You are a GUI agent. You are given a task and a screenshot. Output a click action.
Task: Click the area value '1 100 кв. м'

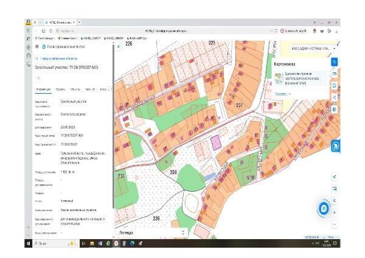tap(68, 172)
